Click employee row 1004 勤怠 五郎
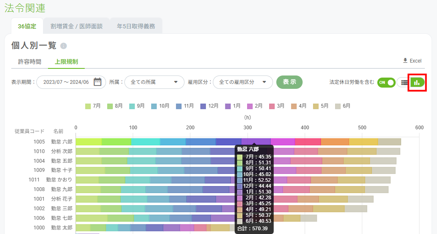437x234 pixels. point(53,161)
